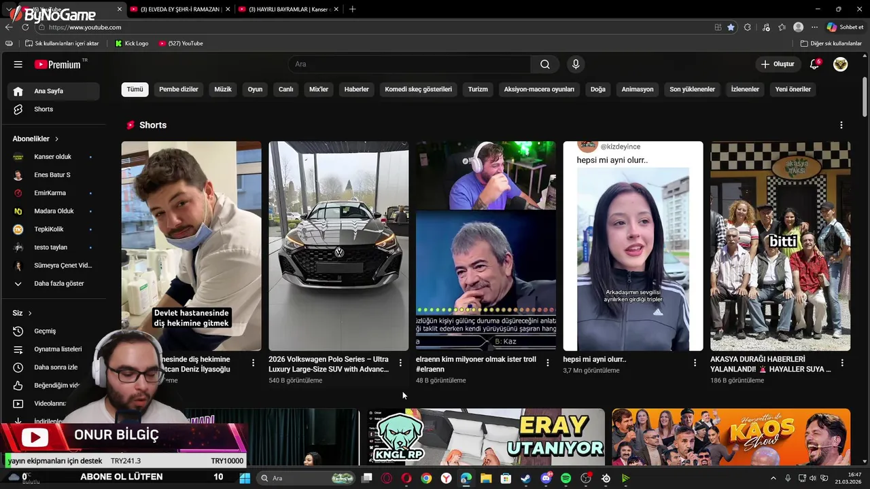Open the ERAY UTANIYOR video thumbnail
Image resolution: width=870 pixels, height=489 pixels.
pos(486,437)
